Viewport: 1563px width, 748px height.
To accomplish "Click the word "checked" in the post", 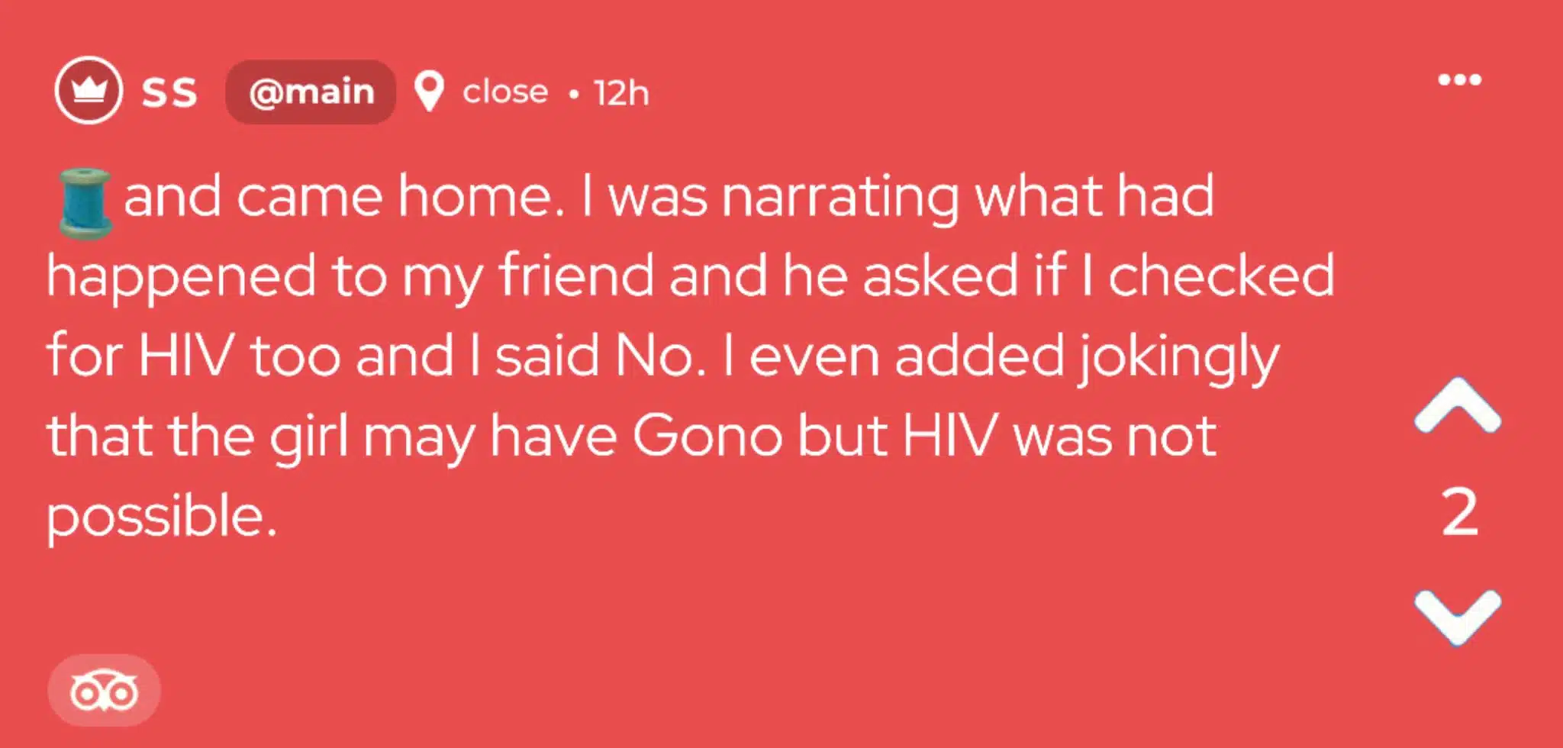I will point(1221,276).
